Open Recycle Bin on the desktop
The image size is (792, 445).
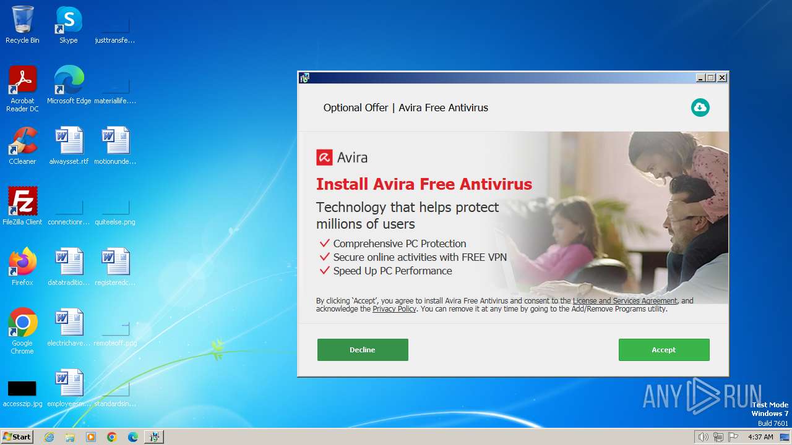click(22, 25)
